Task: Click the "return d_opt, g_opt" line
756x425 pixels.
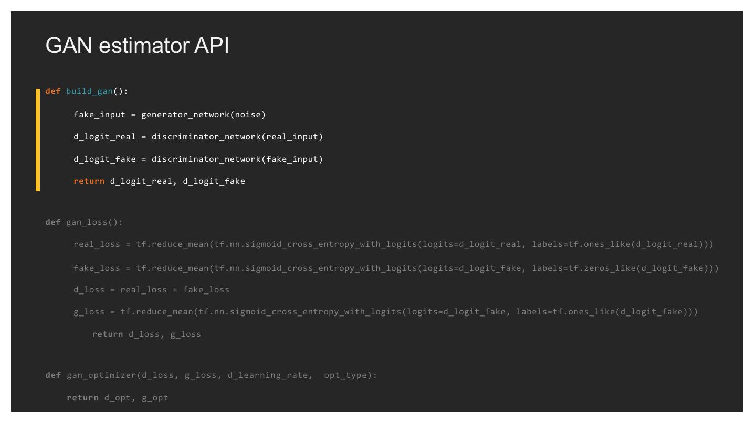Action: (x=117, y=398)
